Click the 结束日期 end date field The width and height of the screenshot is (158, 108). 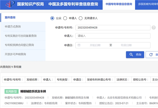pyautogui.click(x=126, y=45)
